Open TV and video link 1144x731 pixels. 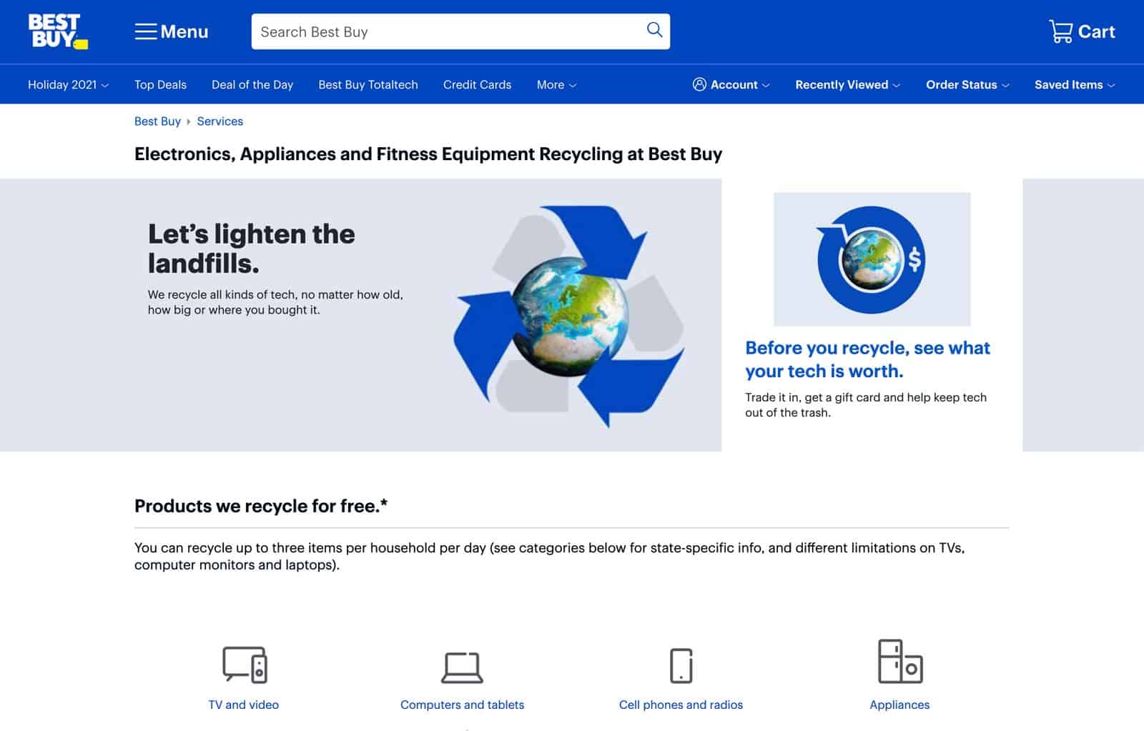pos(244,705)
